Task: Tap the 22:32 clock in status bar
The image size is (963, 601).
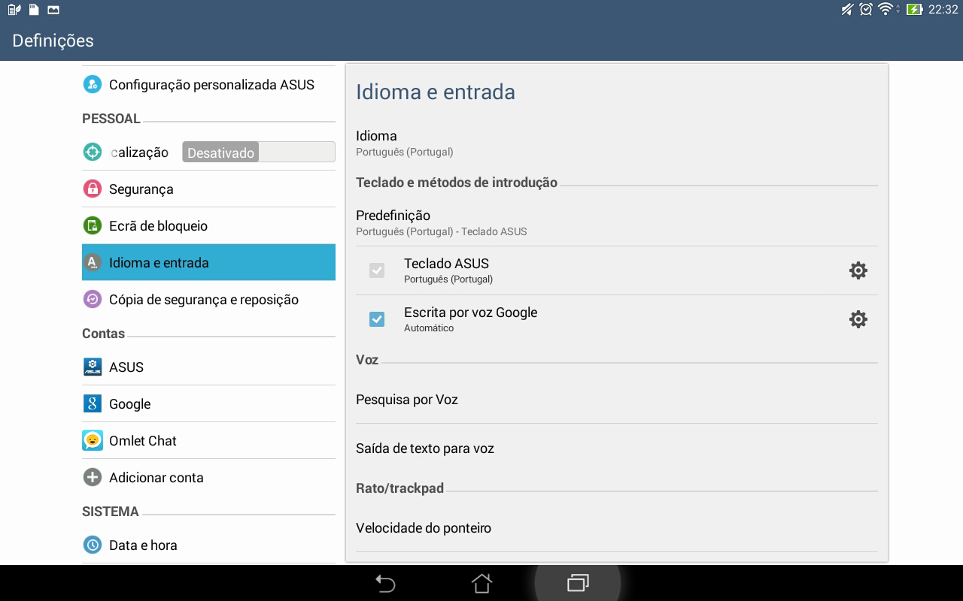Action: 943,9
